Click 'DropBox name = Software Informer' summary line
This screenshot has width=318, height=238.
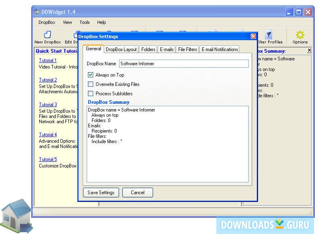tap(121, 110)
